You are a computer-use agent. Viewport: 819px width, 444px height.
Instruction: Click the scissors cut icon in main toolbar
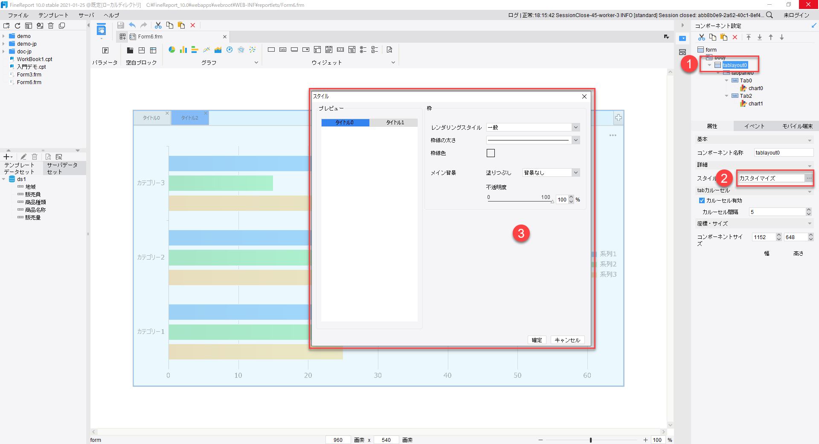click(x=158, y=26)
